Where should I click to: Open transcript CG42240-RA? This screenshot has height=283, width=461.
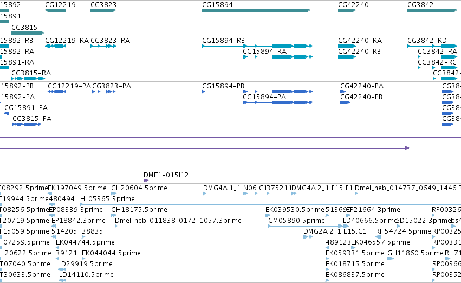coord(360,40)
